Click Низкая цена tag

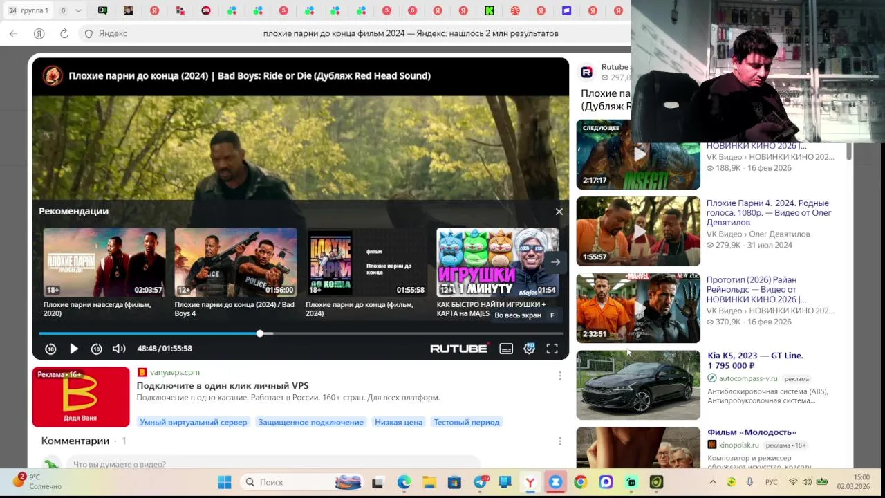pos(398,422)
